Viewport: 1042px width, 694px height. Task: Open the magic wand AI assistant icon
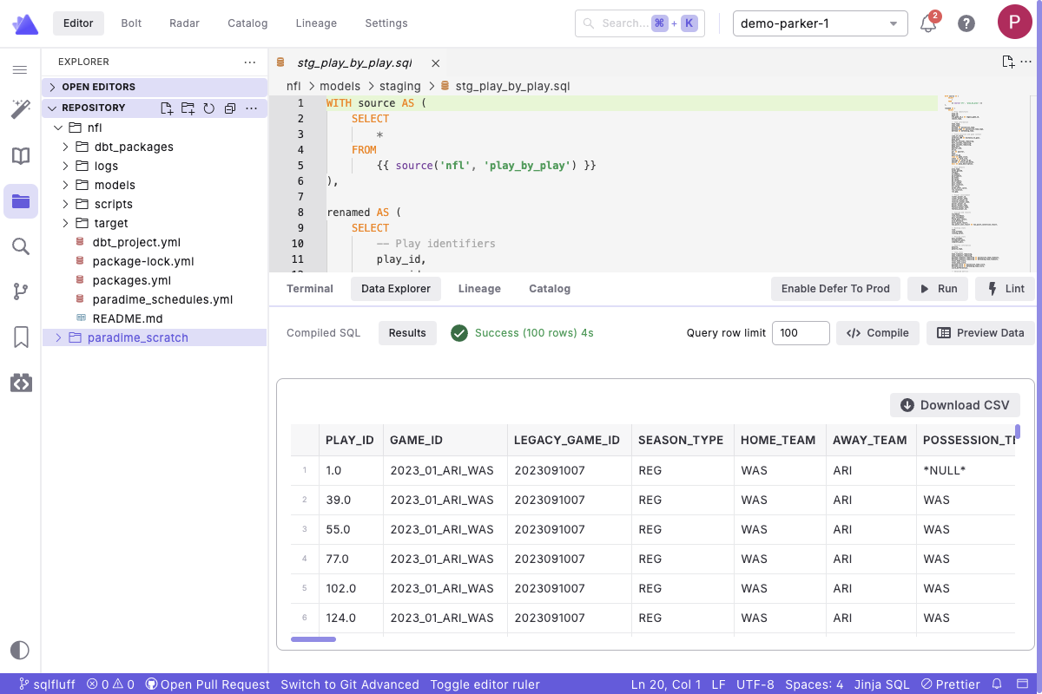point(20,109)
